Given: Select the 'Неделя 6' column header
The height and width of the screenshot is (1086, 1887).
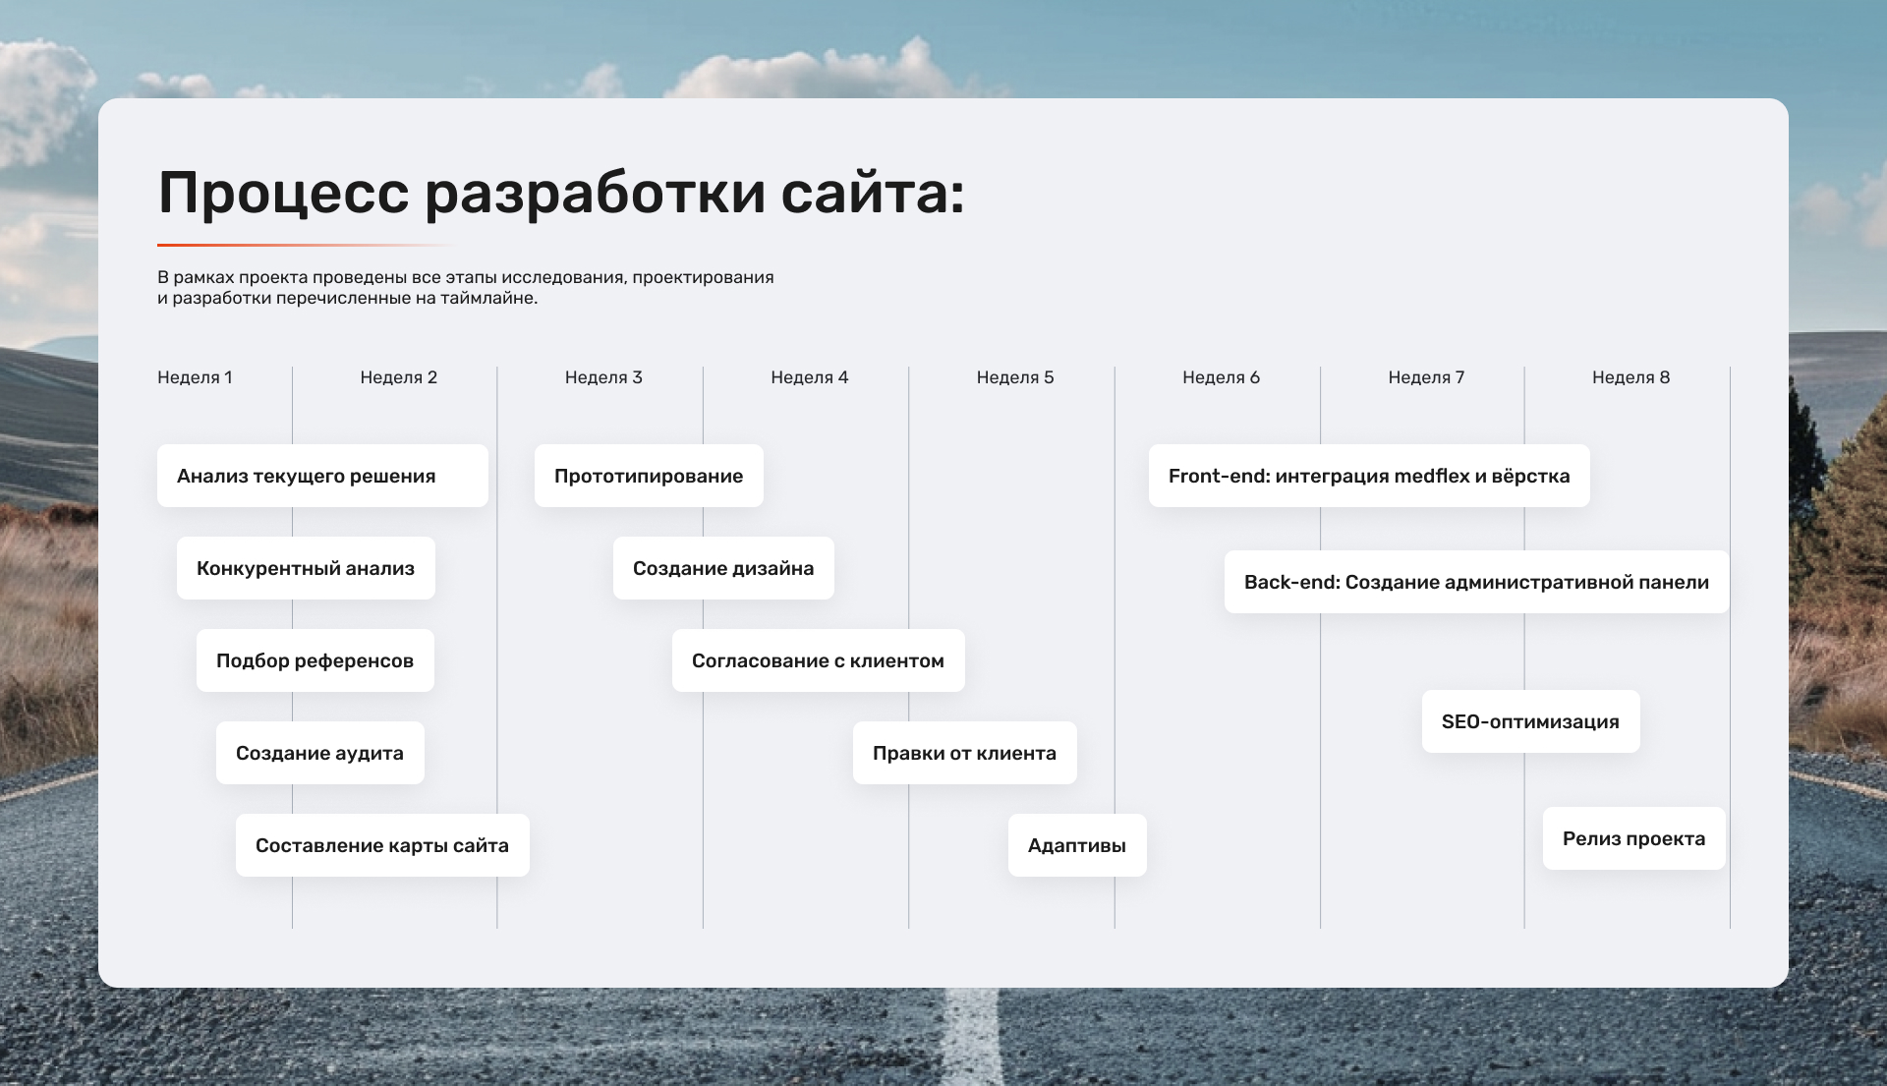Looking at the screenshot, I should (1221, 377).
